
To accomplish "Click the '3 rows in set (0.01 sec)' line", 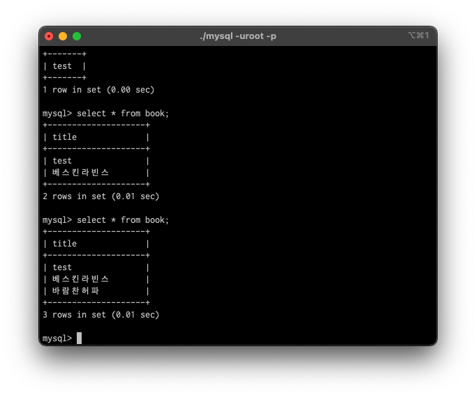I will click(101, 315).
